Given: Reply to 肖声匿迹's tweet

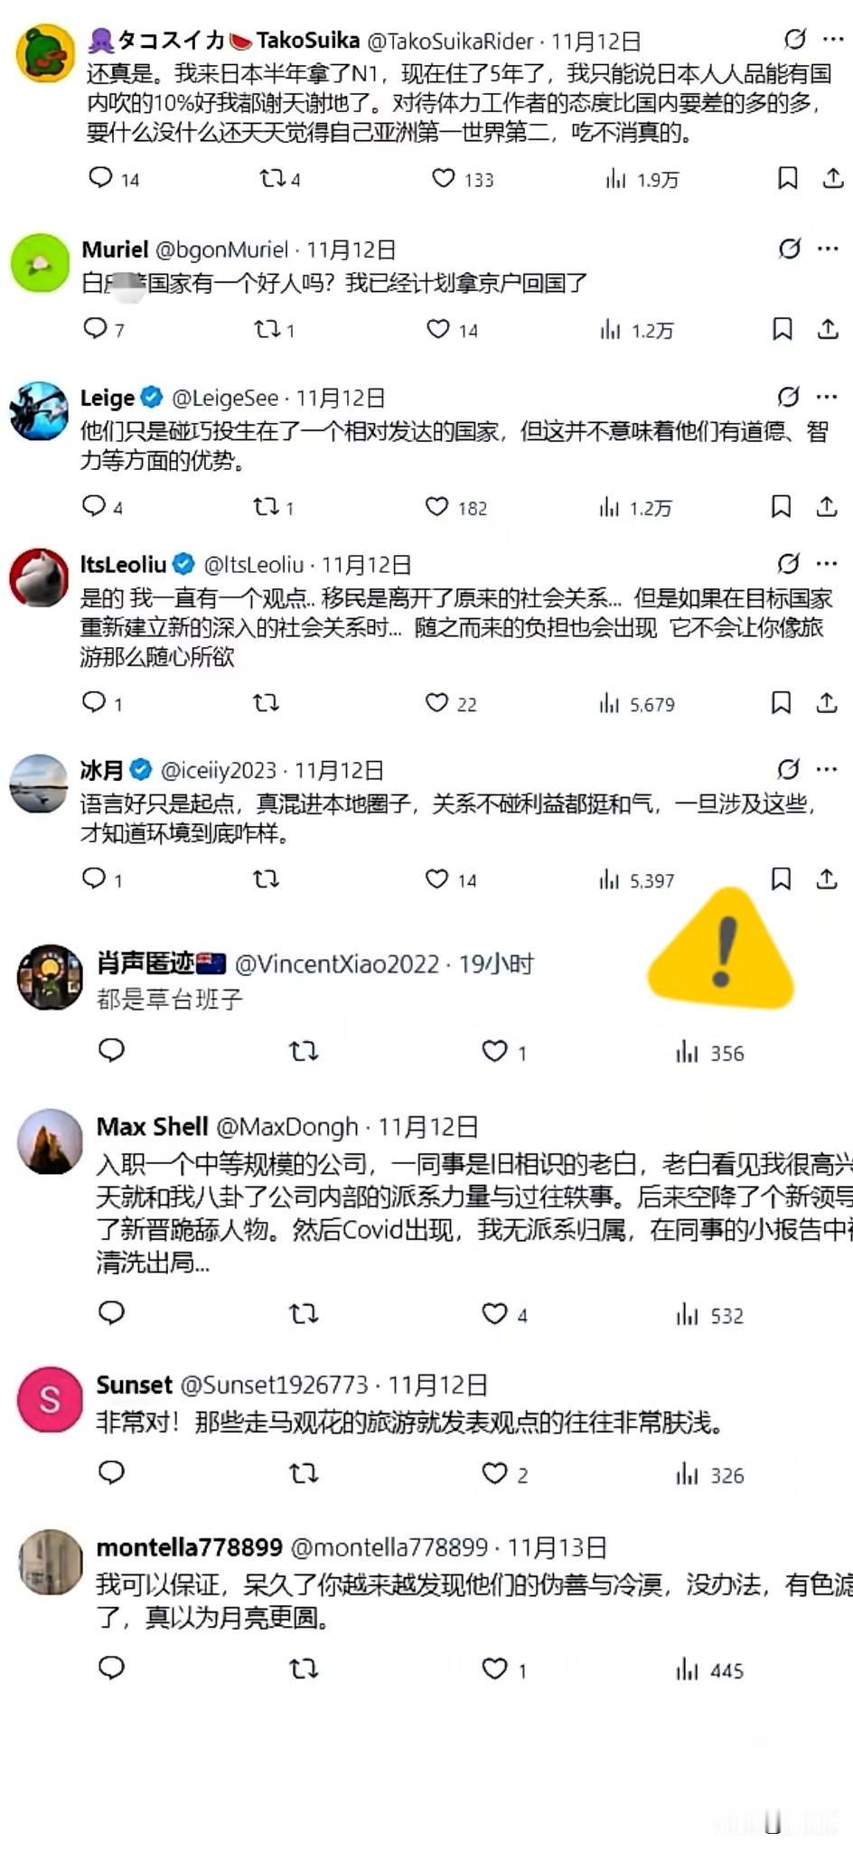Looking at the screenshot, I should coord(111,1050).
